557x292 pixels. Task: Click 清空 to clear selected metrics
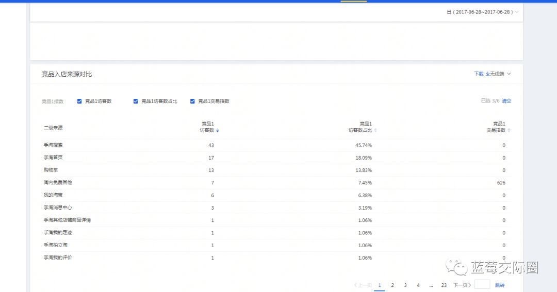coord(506,101)
